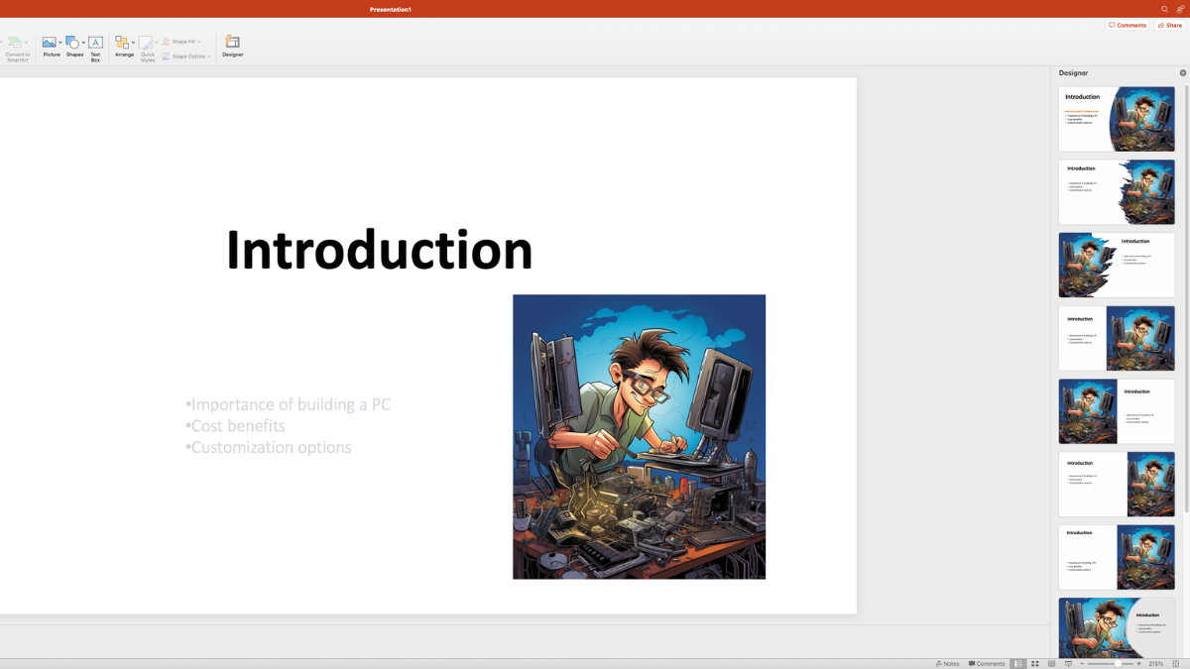Click the Shapes icon in the ribbon

(x=73, y=46)
